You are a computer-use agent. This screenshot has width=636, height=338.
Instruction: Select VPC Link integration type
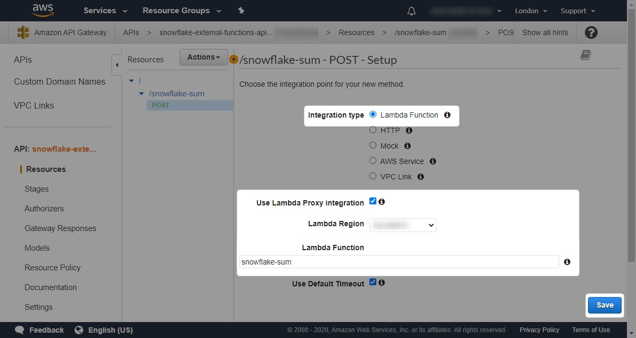373,176
